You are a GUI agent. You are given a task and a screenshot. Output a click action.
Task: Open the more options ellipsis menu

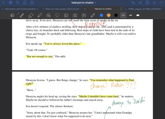click(x=161, y=3)
